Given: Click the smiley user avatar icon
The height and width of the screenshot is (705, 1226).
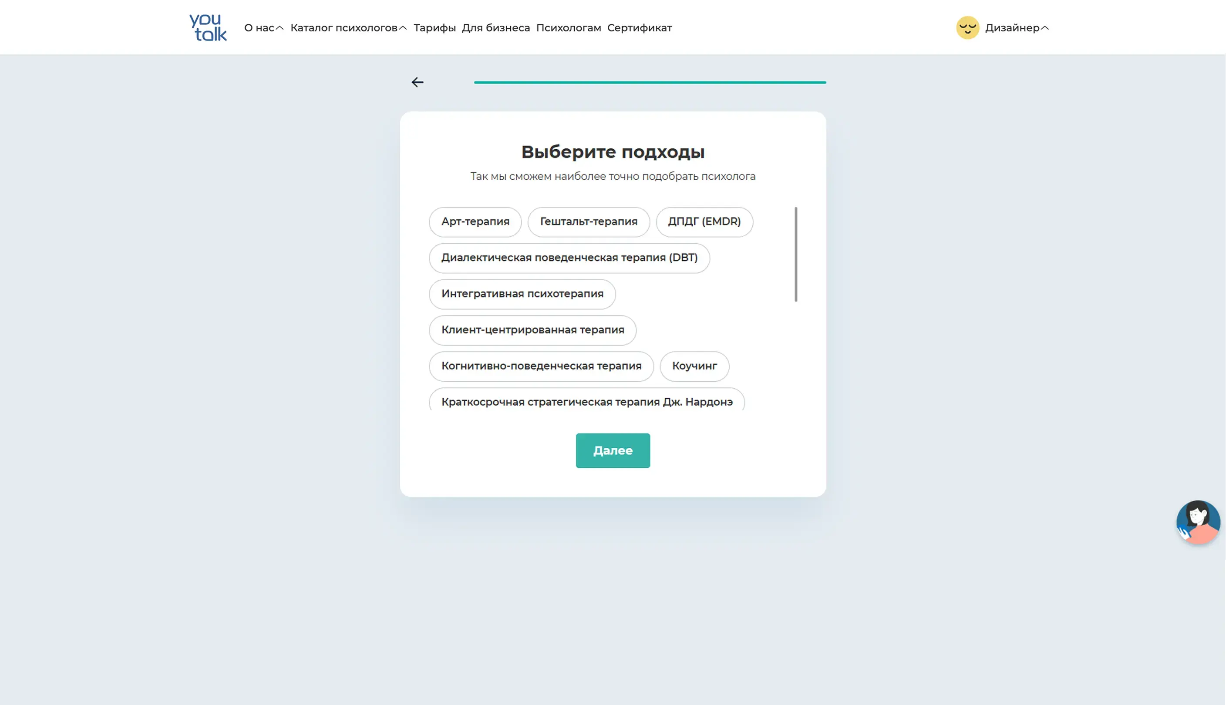Looking at the screenshot, I should [x=967, y=27].
